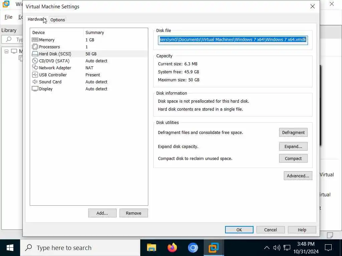Click the Hard Disk (SCSI) drive icon
The width and height of the screenshot is (342, 256).
[35, 54]
